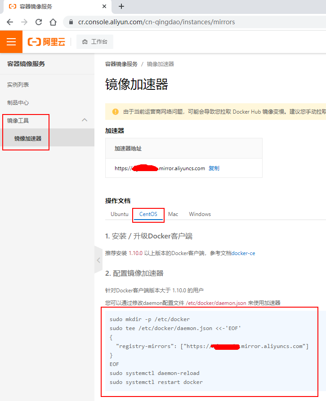The width and height of the screenshot is (326, 401).
Task: Select 制品中心 in sidebar
Action: [x=18, y=102]
